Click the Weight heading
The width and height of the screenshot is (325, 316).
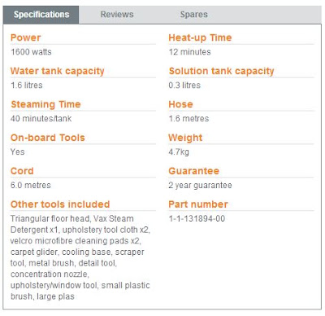point(185,138)
